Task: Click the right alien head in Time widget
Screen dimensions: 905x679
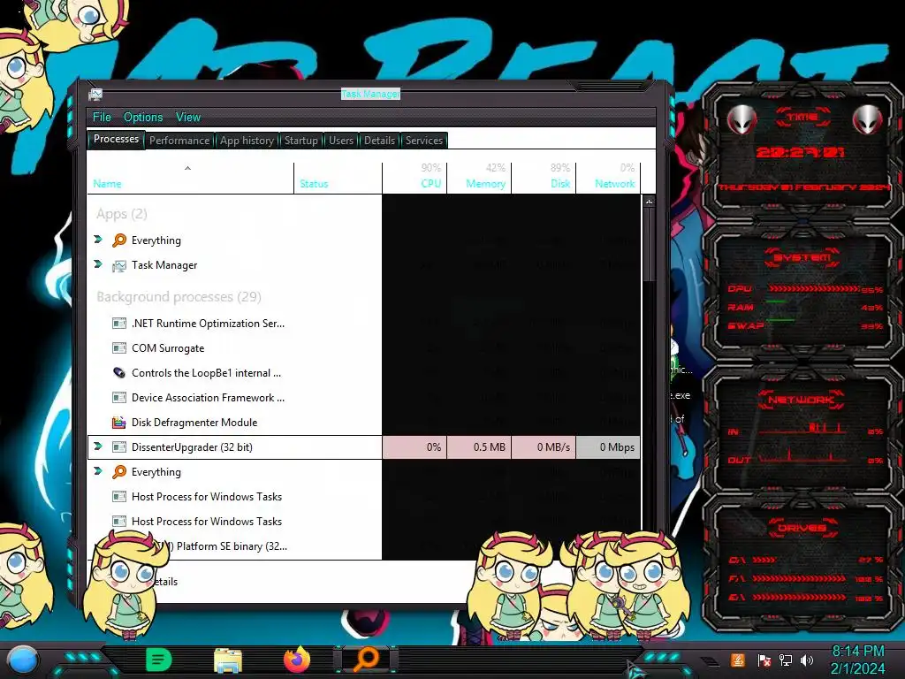Action: coord(868,119)
